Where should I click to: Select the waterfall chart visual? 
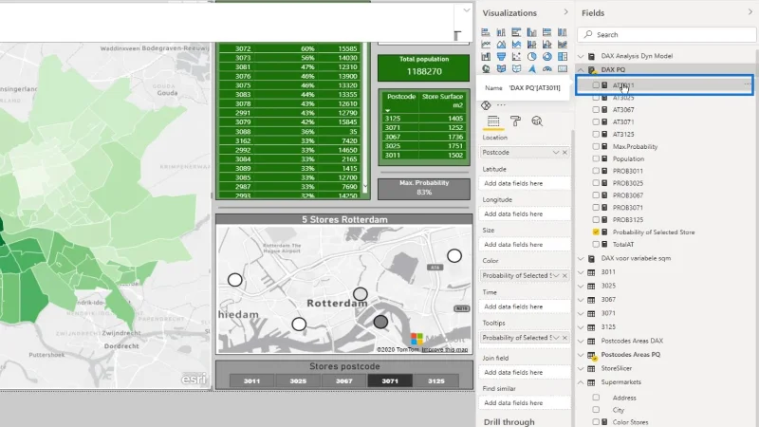pyautogui.click(x=486, y=57)
